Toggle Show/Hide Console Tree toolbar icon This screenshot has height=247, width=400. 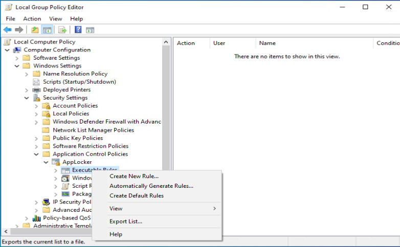[x=47, y=30]
